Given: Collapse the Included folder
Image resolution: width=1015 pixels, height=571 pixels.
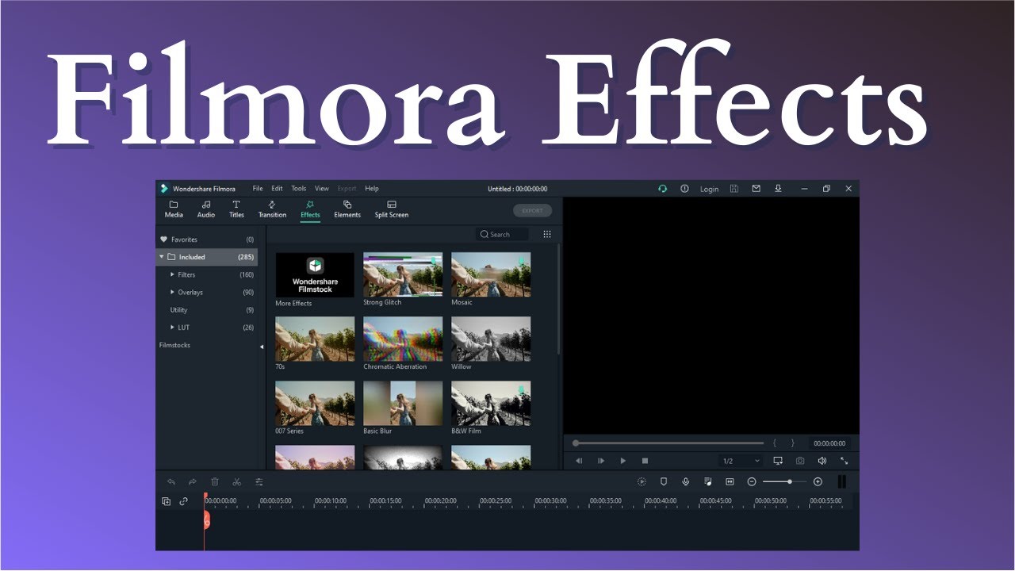Looking at the screenshot, I should tap(162, 257).
